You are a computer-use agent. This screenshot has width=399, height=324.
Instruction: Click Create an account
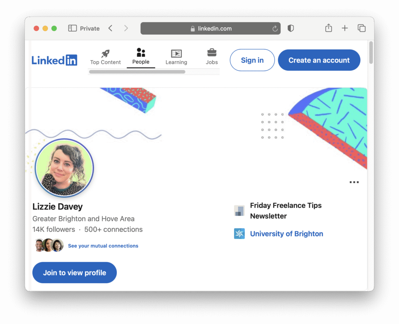tap(319, 60)
